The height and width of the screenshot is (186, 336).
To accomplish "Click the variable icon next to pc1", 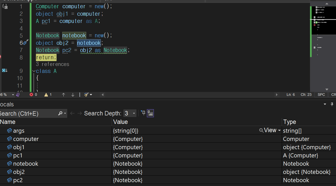I will click(9, 155).
